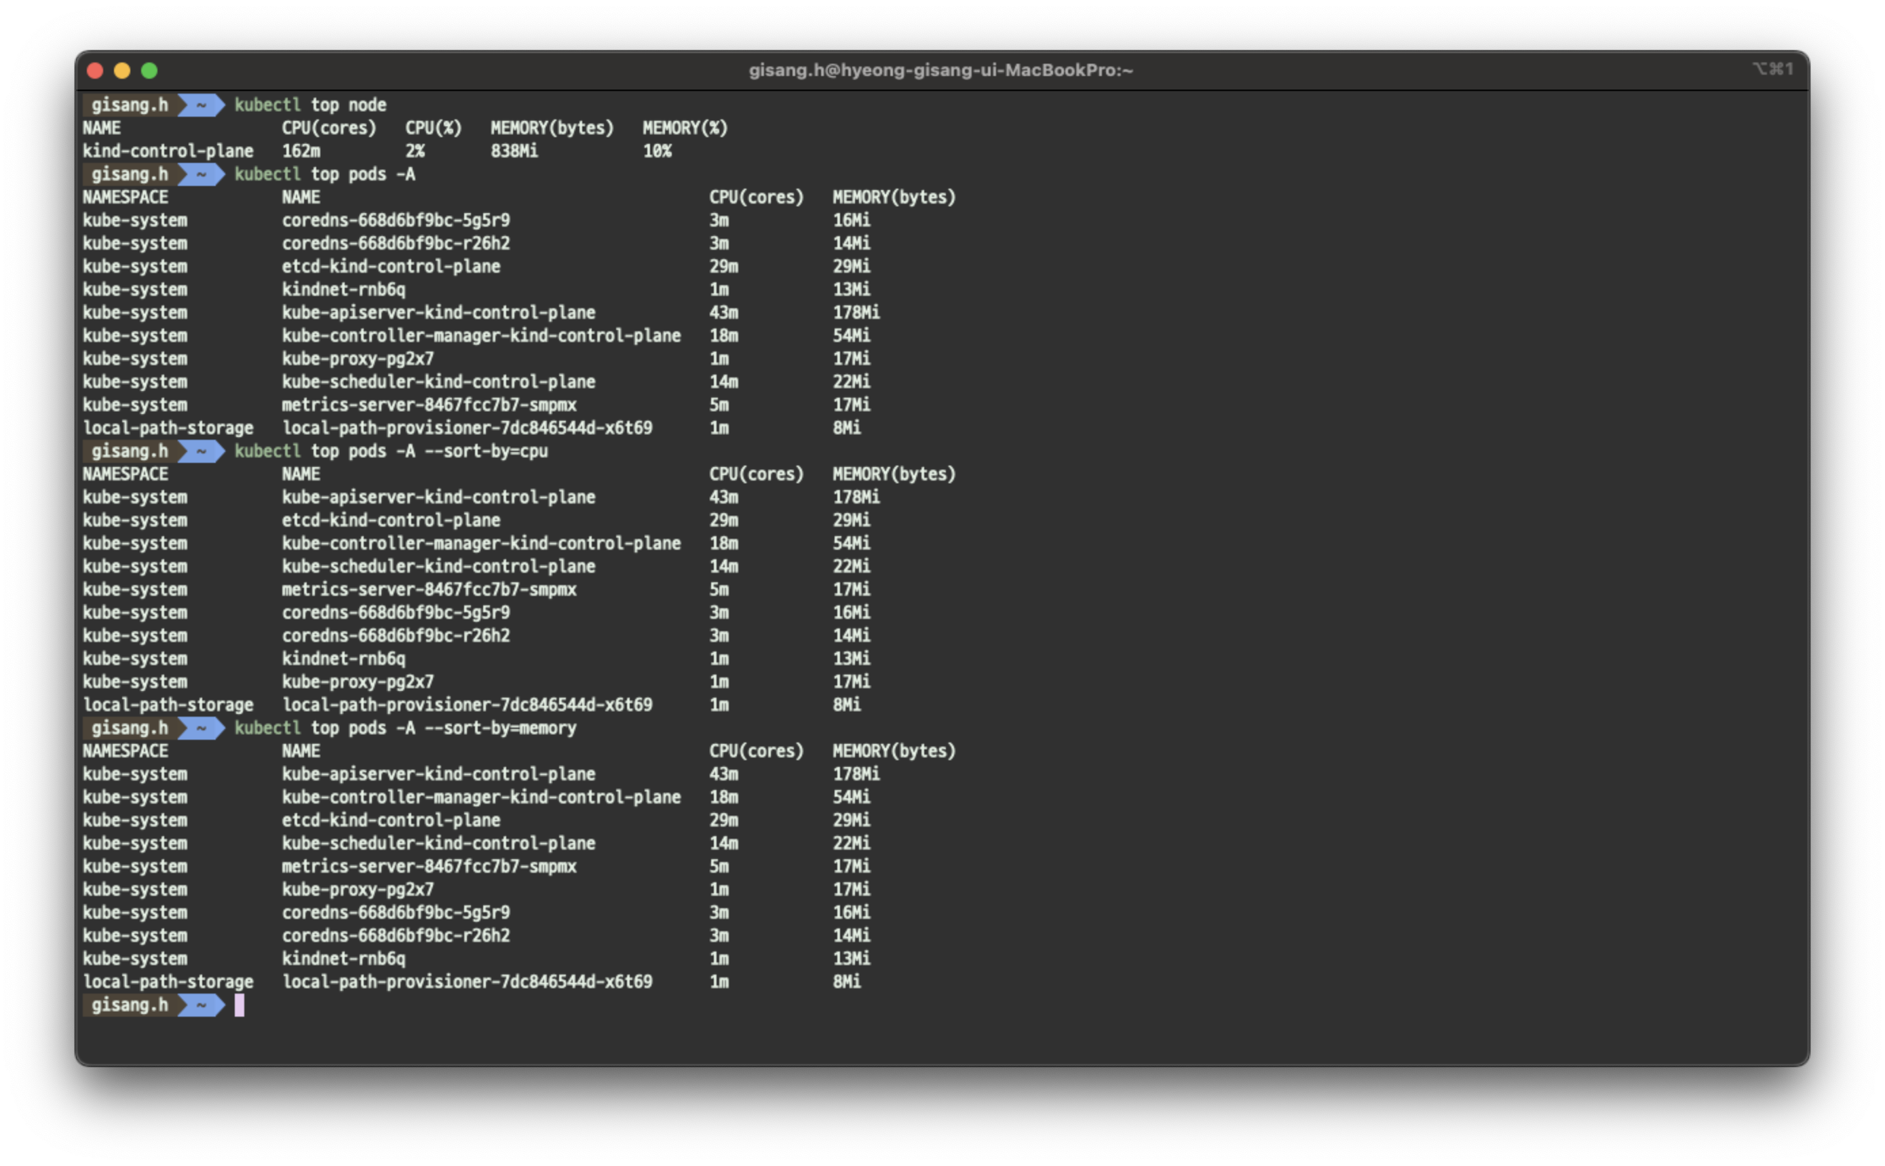Screen dimensions: 1885x1166
Task: Click kindnet-rnb6q in the unsorted pods listing
Action: [x=343, y=290]
